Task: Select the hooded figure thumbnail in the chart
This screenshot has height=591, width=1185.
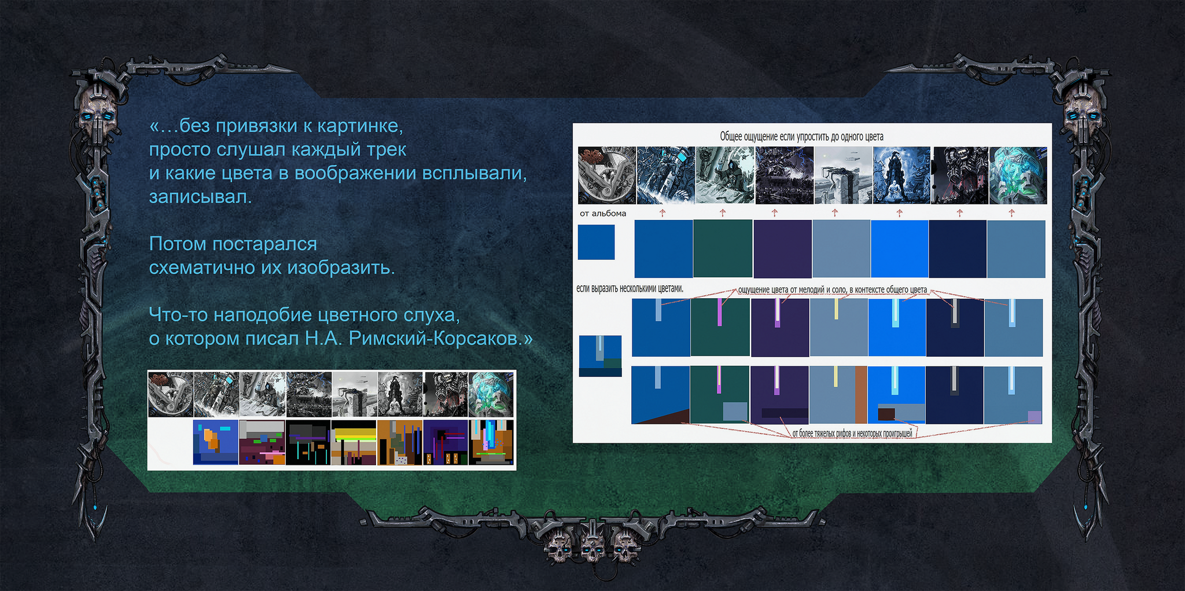Action: point(725,175)
